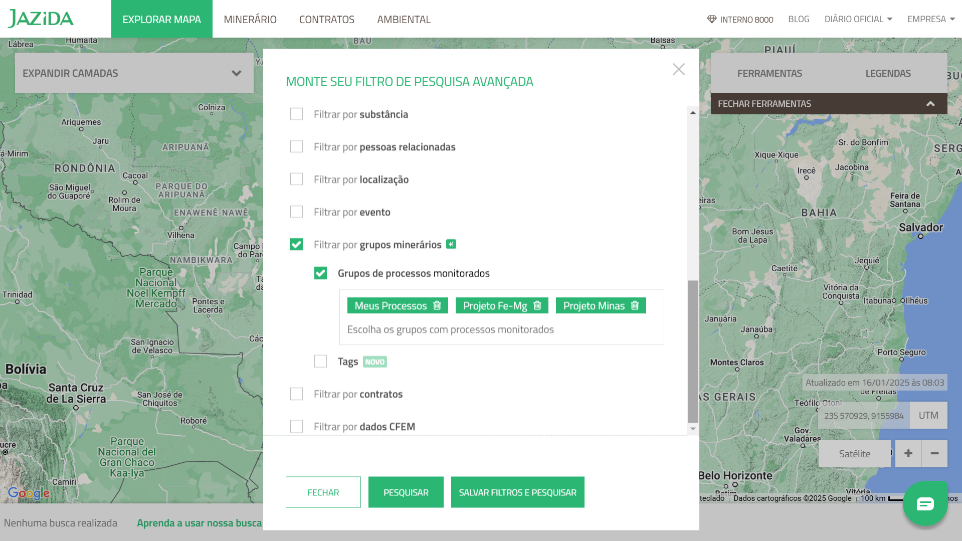Zoom out the map with minus button

pos(934,454)
